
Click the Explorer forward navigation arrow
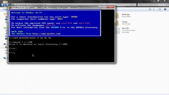(x=7, y=5)
